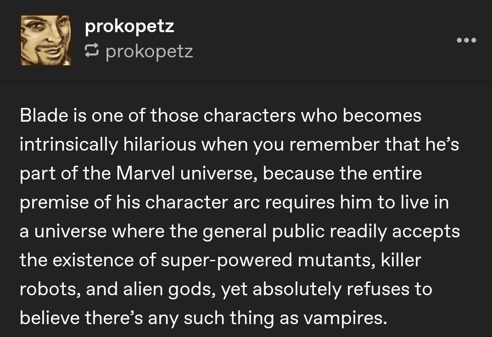Click the word "believe" in the last line

click(x=50, y=318)
